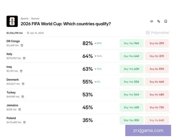
Task: Bookmark this World Cup market
Action: coord(166,21)
